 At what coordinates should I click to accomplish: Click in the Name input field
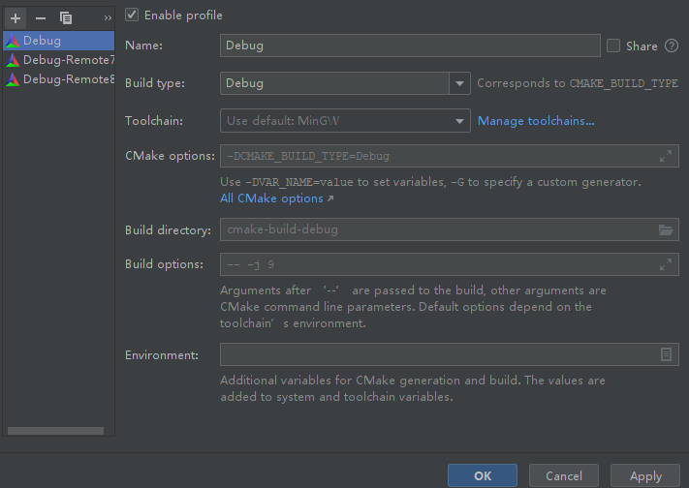click(x=410, y=46)
